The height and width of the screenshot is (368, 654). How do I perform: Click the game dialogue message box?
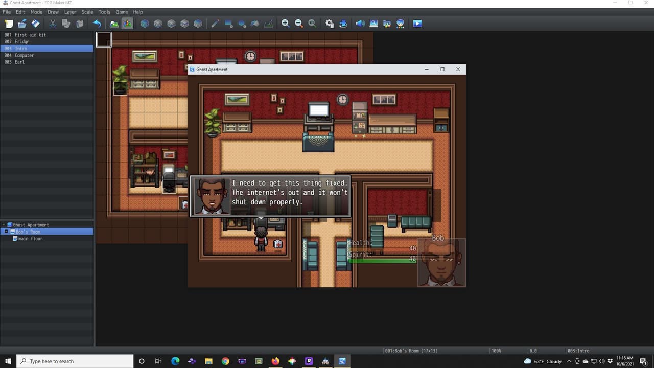tap(270, 197)
